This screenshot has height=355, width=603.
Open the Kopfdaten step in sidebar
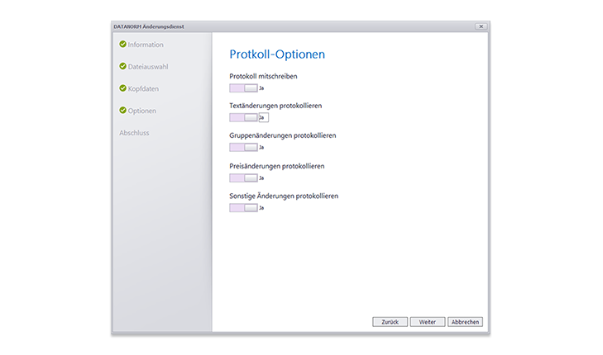(143, 88)
